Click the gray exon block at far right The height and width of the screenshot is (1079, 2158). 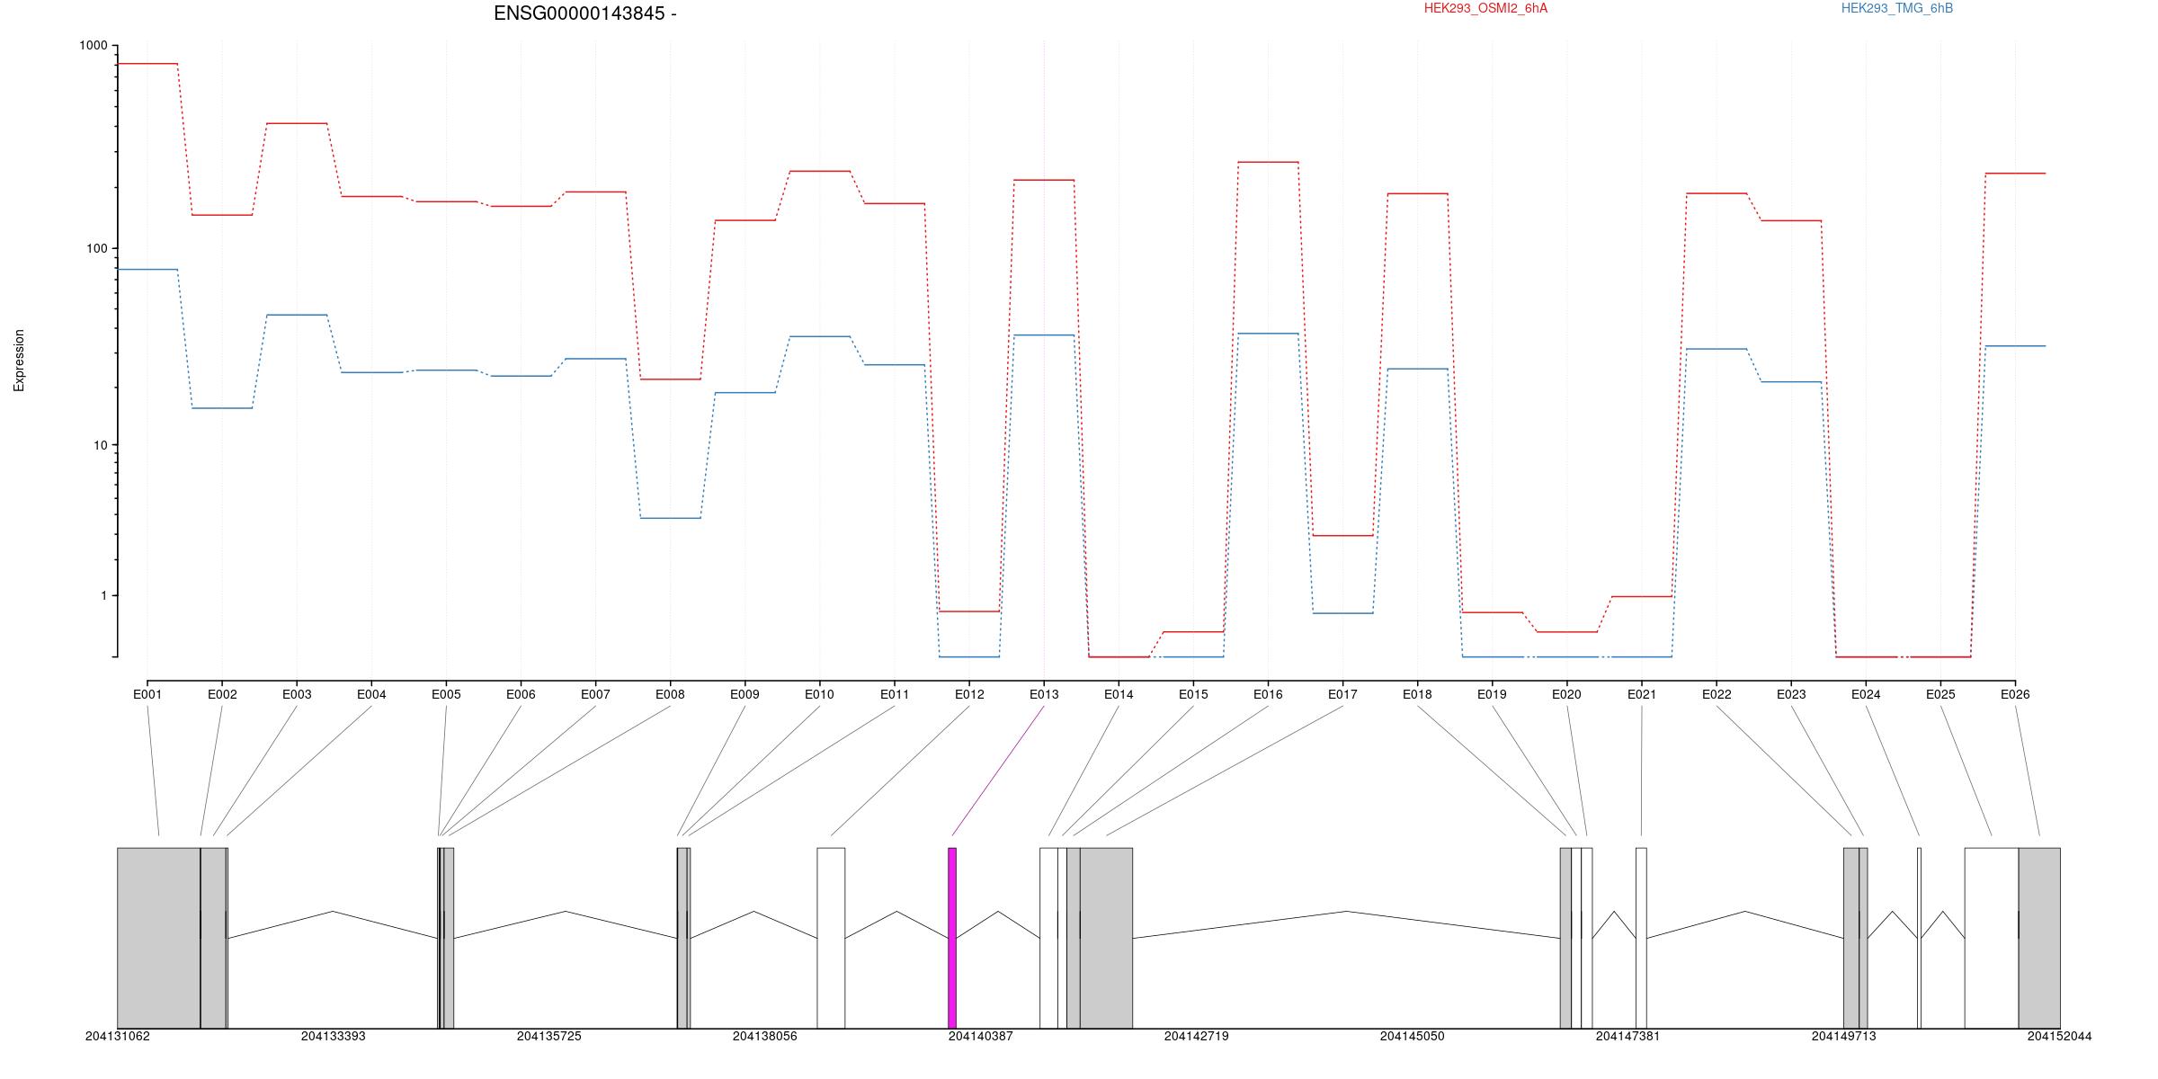pos(2039,938)
